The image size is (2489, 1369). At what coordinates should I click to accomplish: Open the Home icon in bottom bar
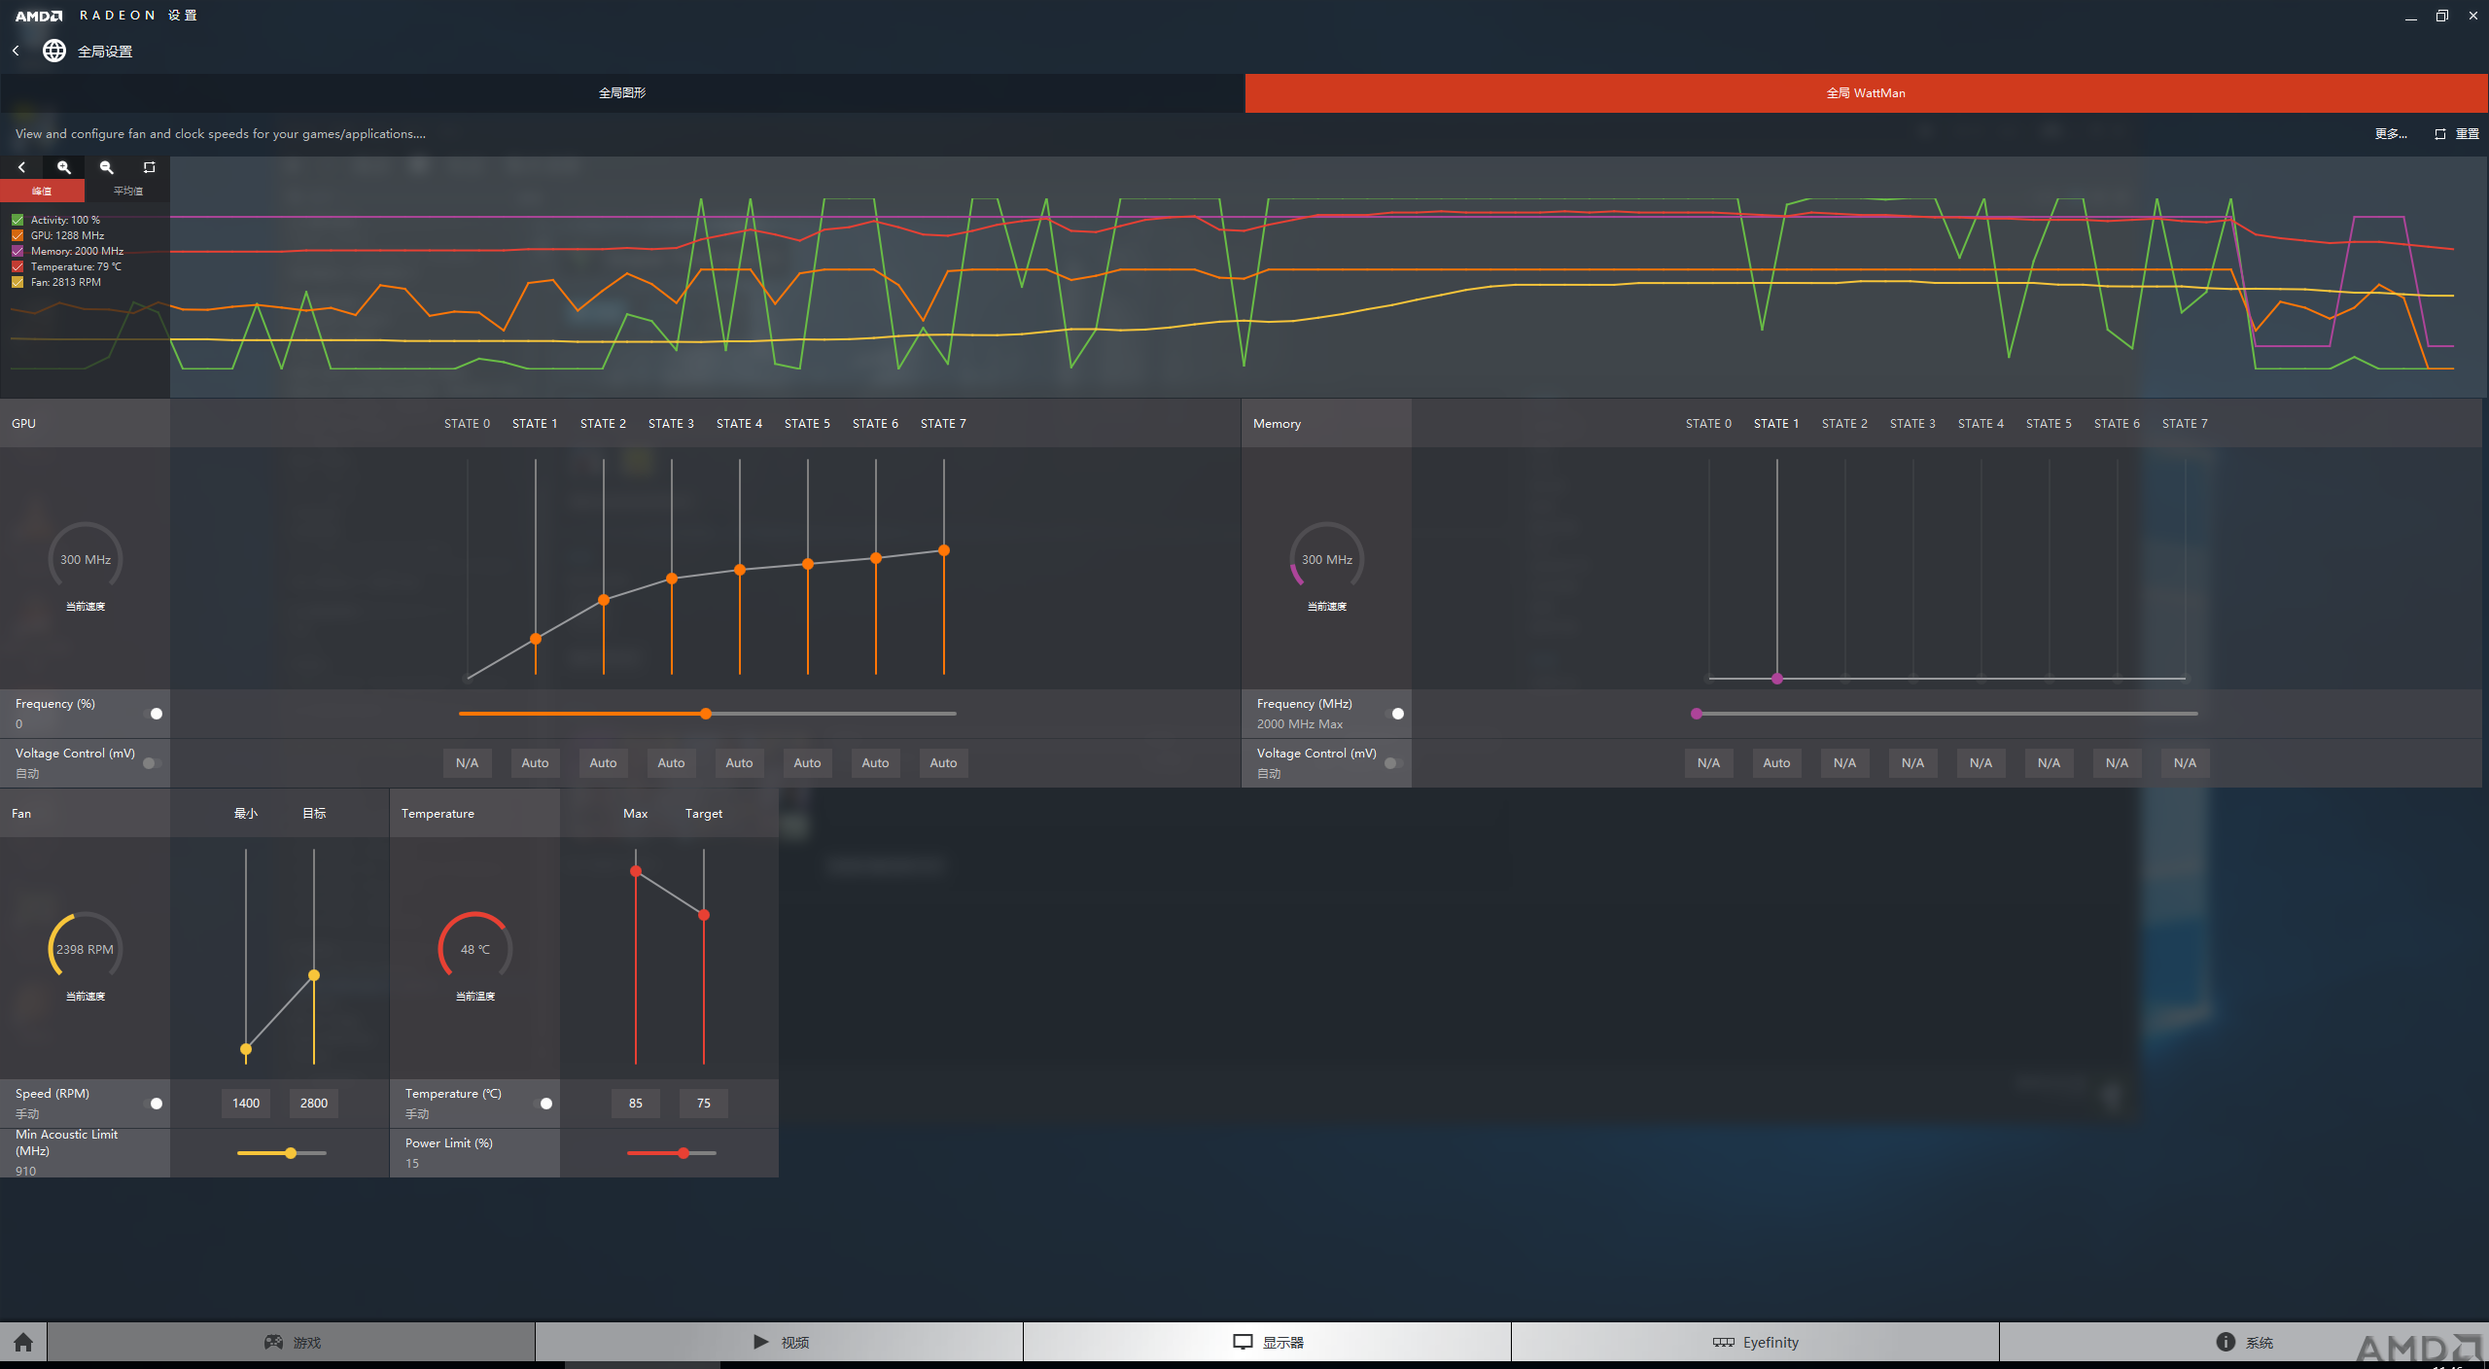click(23, 1342)
